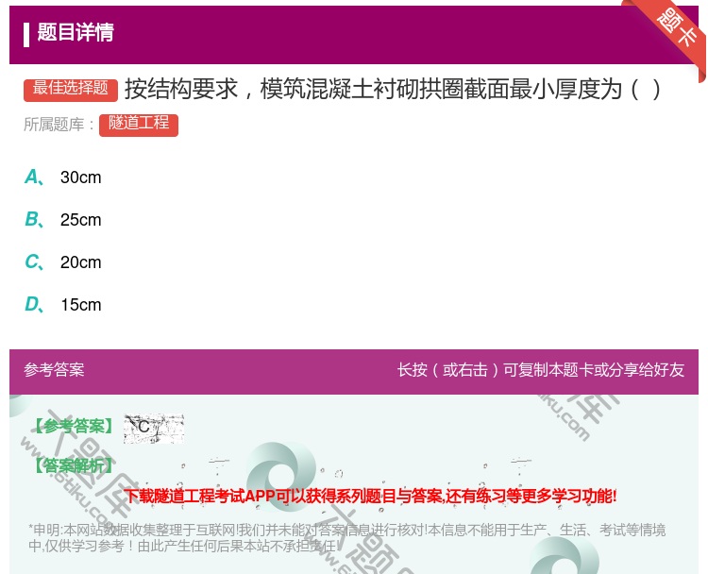Click the 题目详情 header title
This screenshot has height=574, width=708.
76,33
